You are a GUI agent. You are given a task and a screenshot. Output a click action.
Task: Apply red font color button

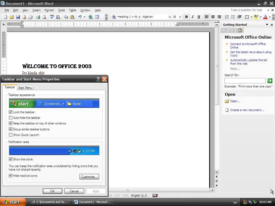pos(265,17)
